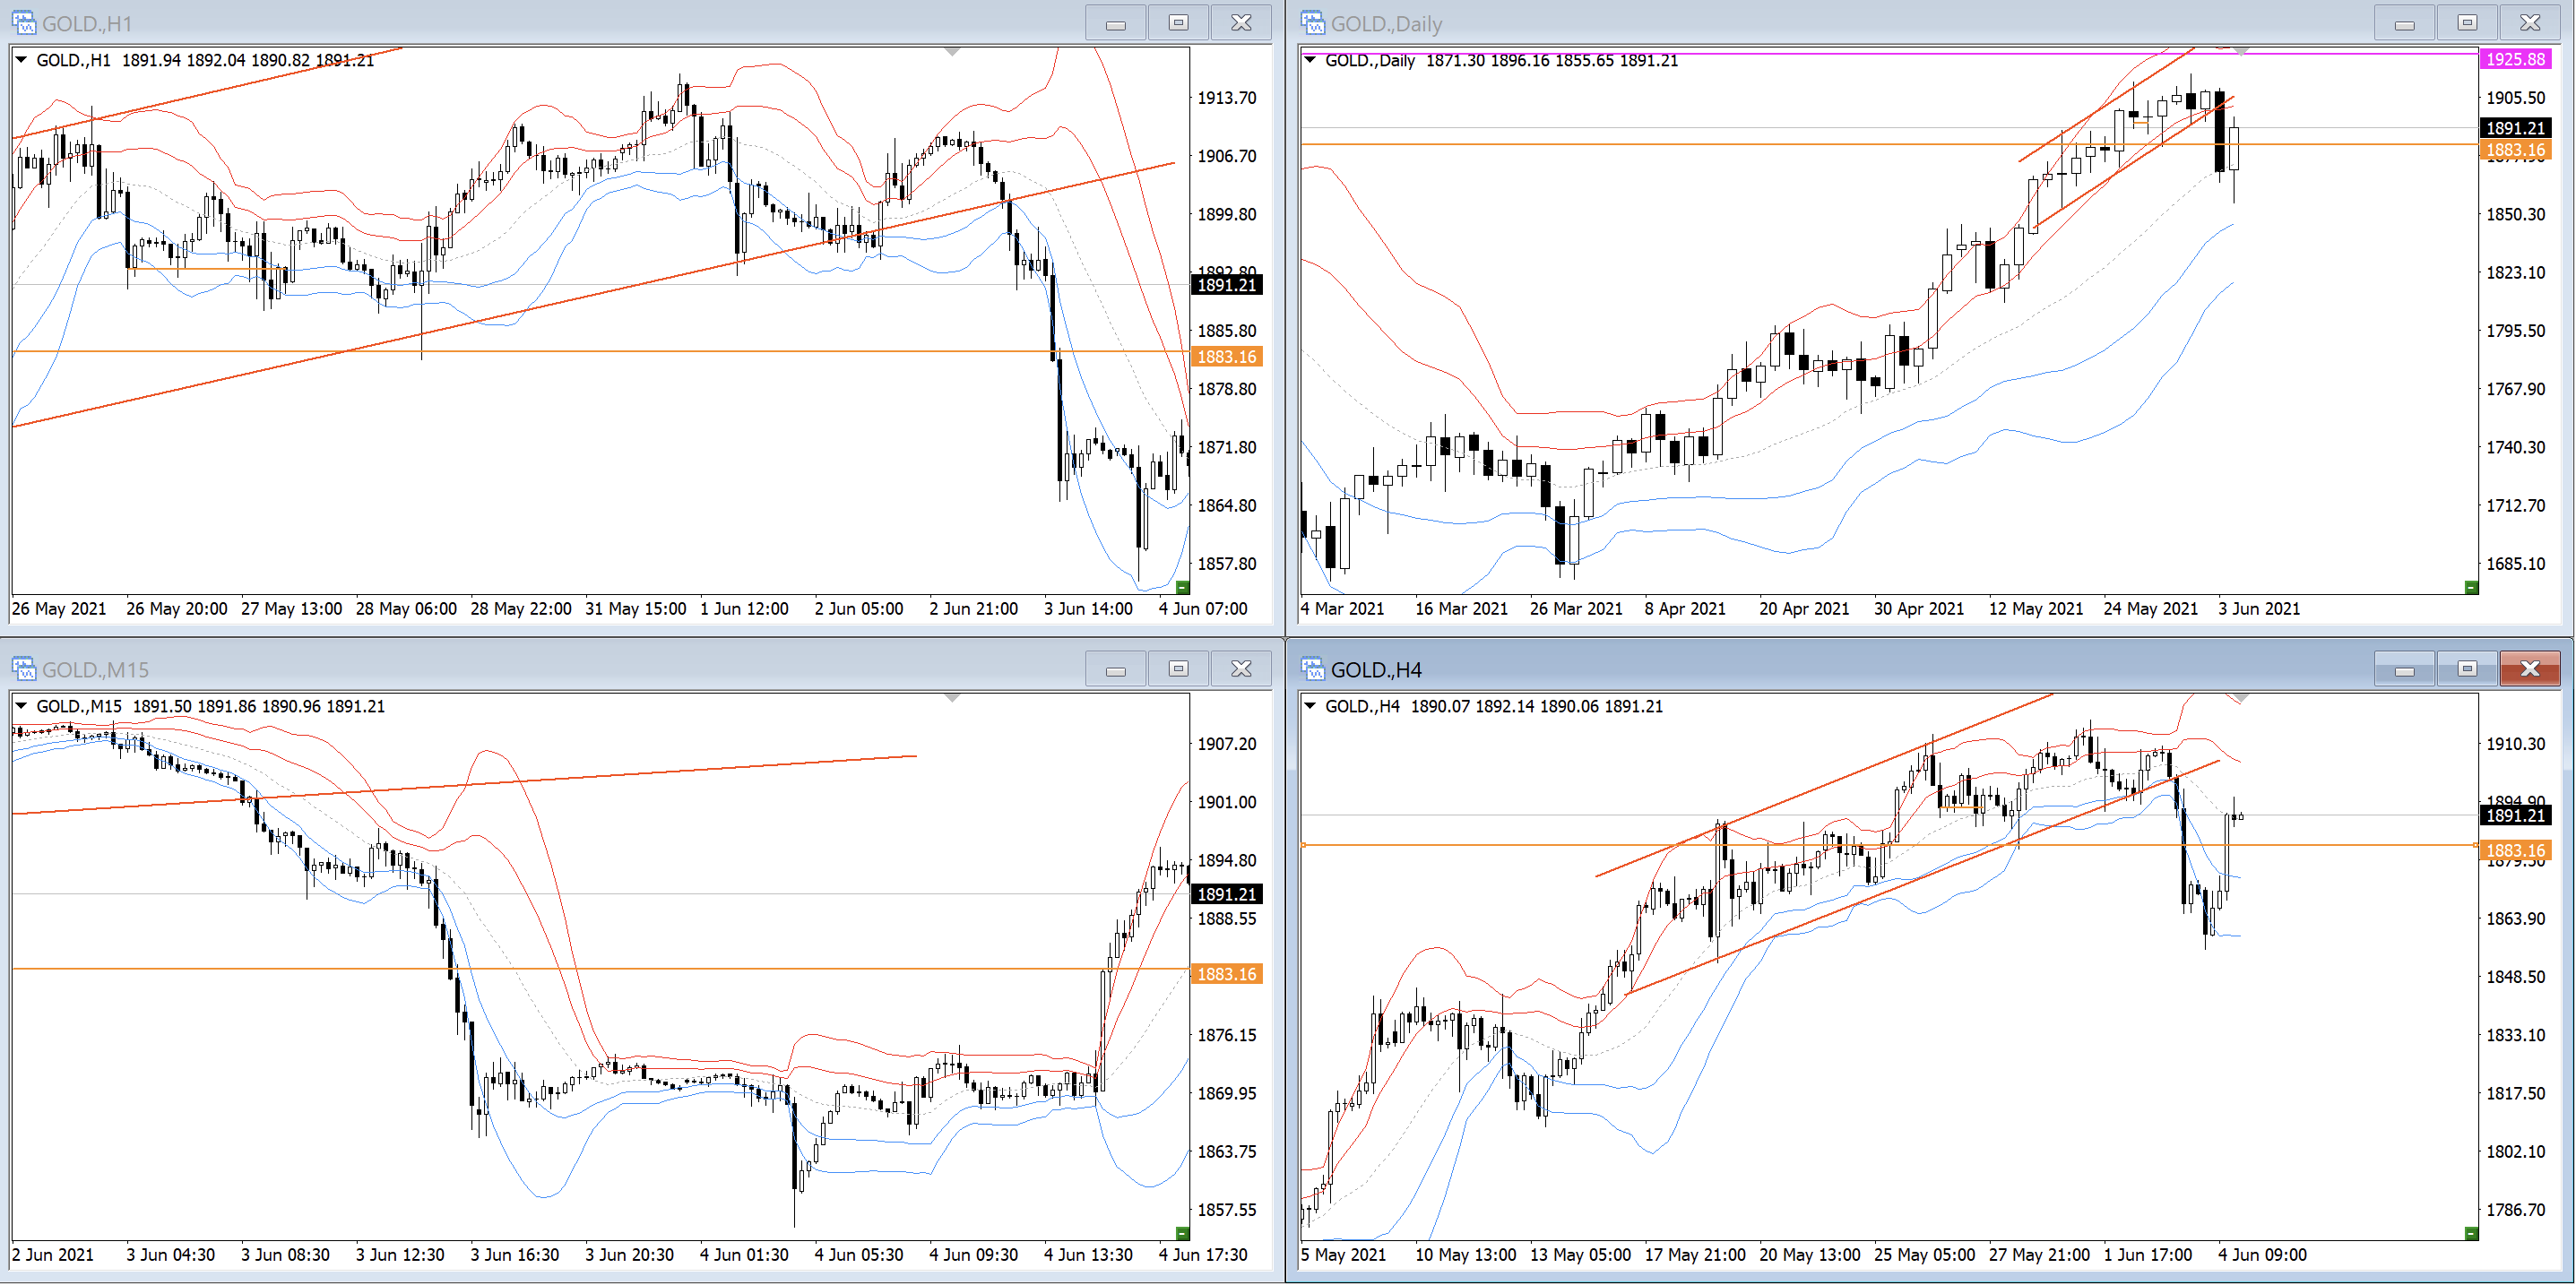Click green corner square in H1 chart

[1182, 587]
